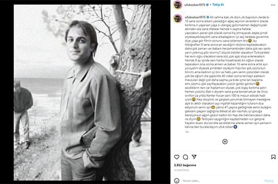Click the black-and-white portrait photo
278x184 pixels.
82,92
